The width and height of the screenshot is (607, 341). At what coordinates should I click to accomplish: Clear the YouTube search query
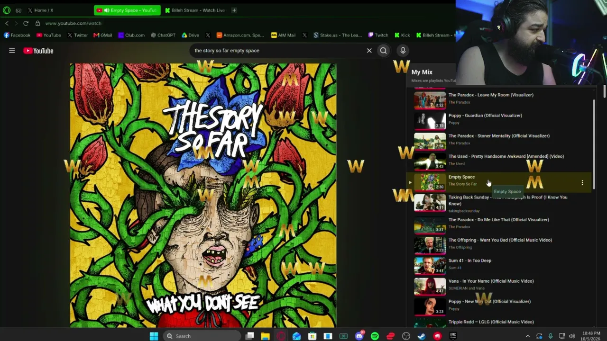369,51
